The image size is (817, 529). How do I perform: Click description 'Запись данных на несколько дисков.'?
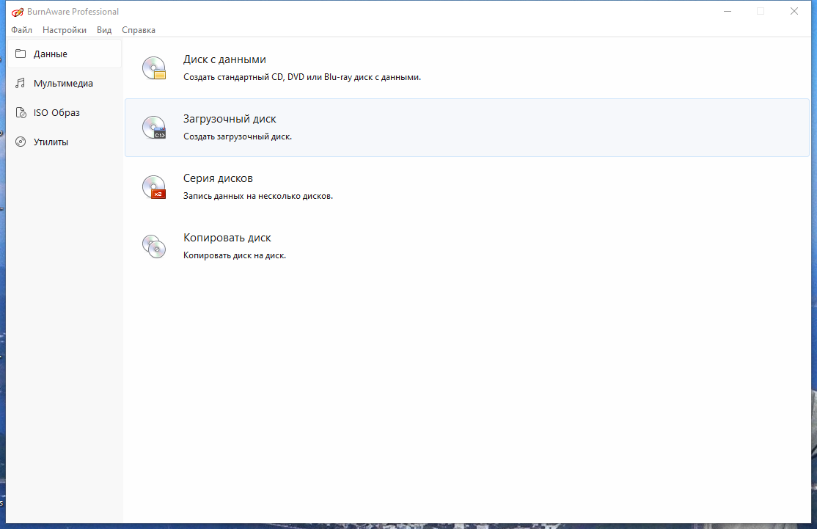[x=258, y=196]
